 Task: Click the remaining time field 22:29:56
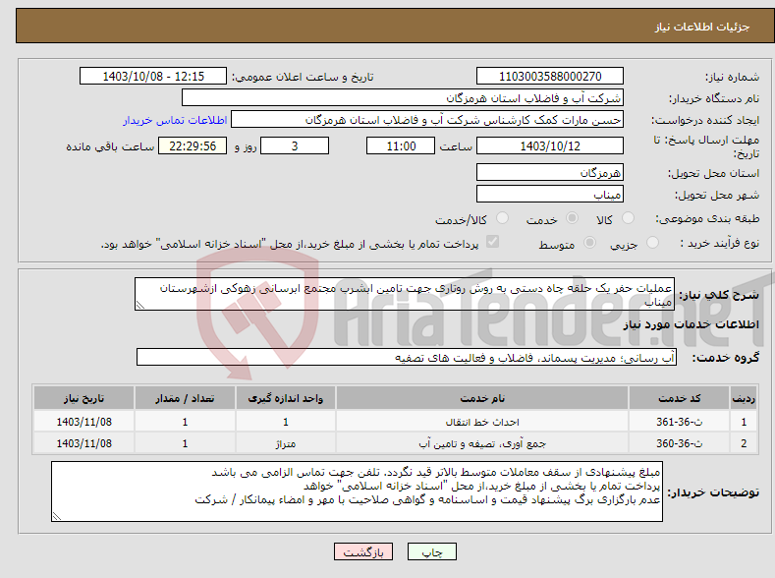193,145
